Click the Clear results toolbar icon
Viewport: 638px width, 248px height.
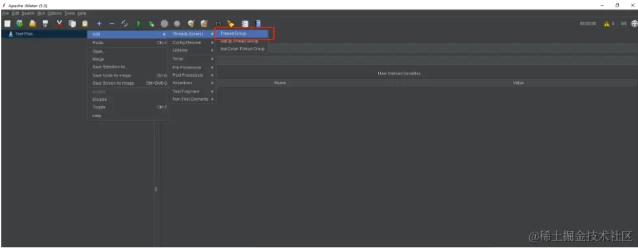pyautogui.click(x=191, y=23)
